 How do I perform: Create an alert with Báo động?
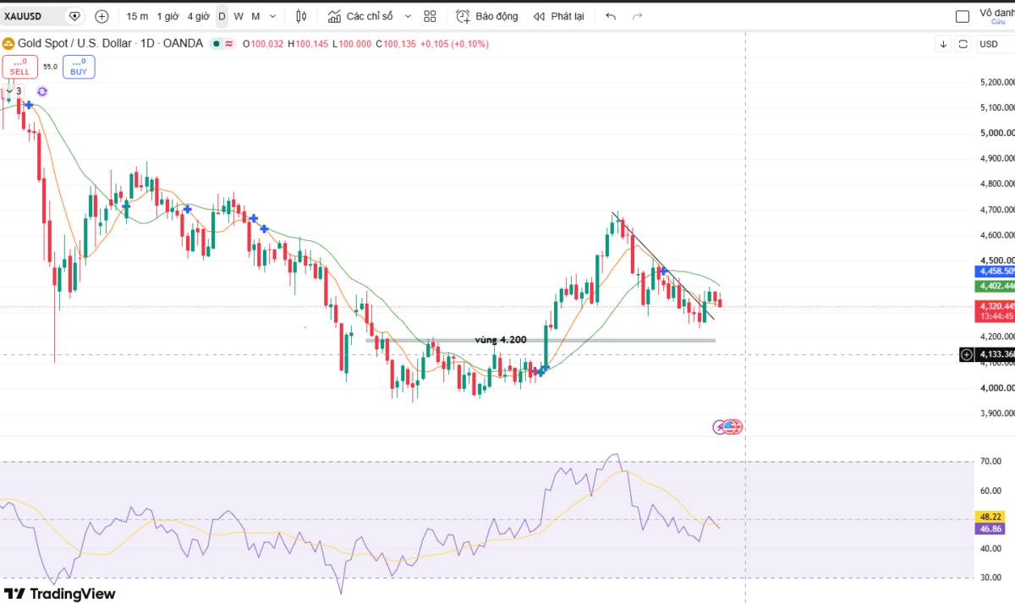click(486, 16)
